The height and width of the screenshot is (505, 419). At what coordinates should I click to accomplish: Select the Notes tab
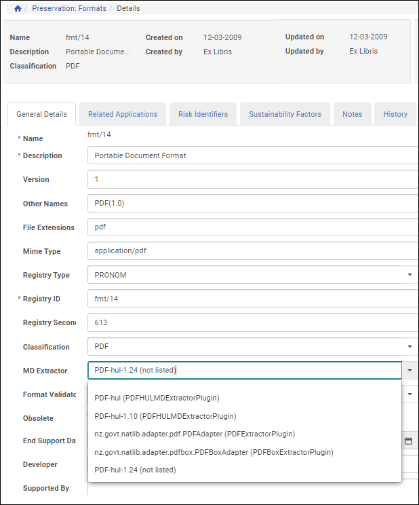pyautogui.click(x=352, y=114)
